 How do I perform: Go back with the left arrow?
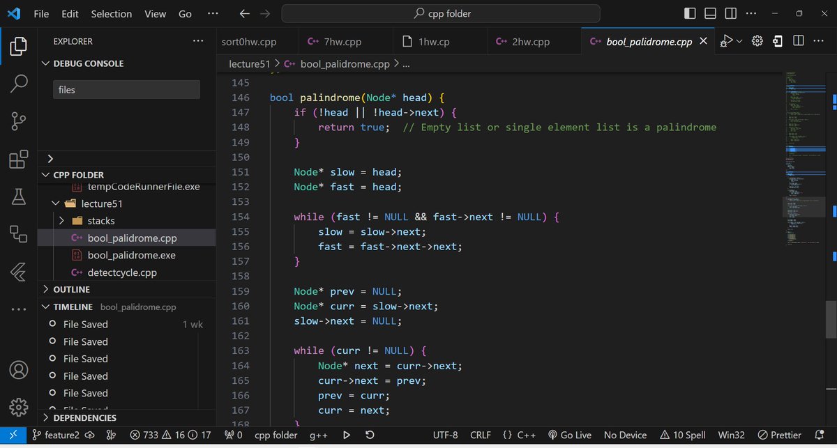point(244,13)
